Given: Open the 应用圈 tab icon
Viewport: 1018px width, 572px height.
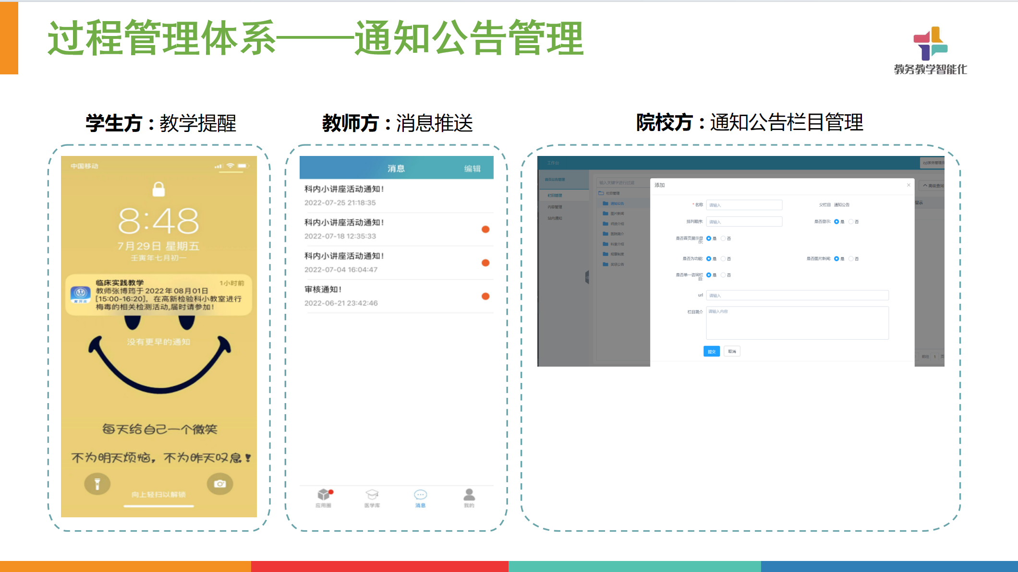Looking at the screenshot, I should [324, 495].
